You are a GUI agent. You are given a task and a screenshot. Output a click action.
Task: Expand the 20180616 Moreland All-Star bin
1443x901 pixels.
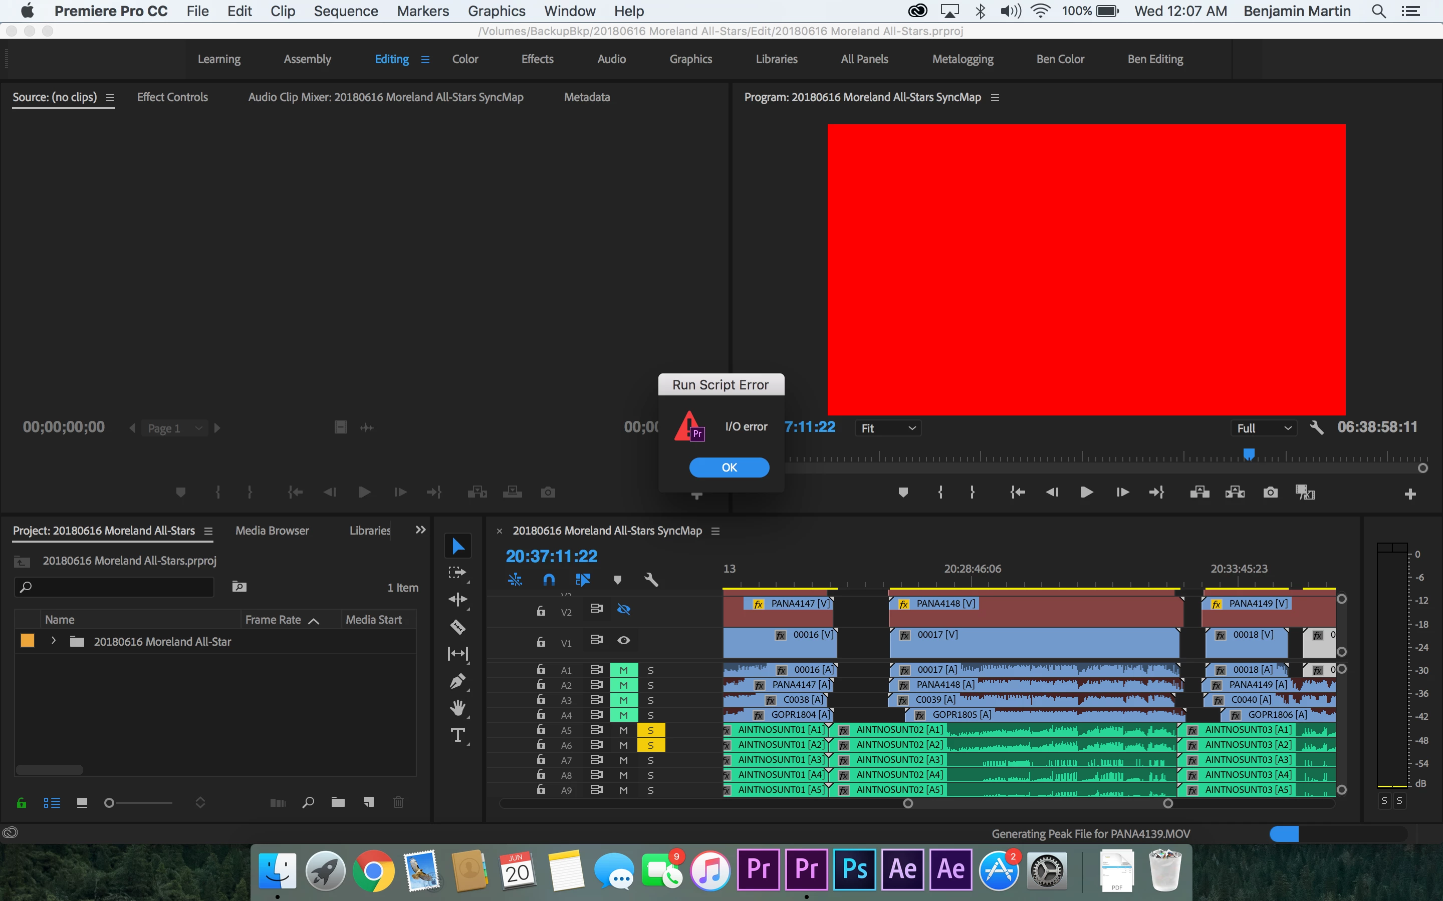54,641
